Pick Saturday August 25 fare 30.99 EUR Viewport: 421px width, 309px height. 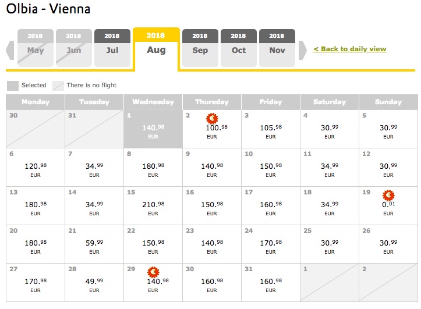pos(330,244)
